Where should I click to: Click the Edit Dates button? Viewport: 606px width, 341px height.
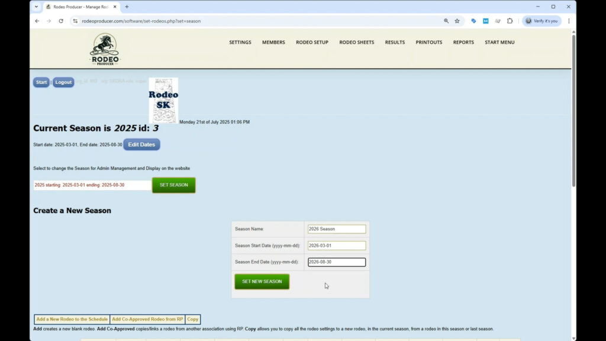[141, 144]
